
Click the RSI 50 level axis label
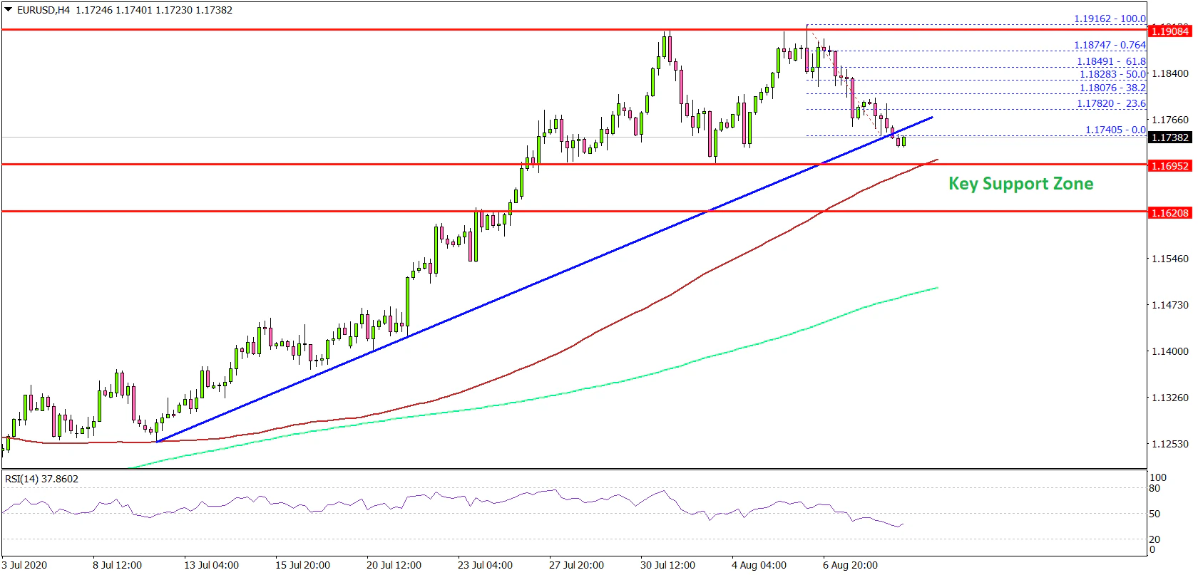click(1155, 514)
